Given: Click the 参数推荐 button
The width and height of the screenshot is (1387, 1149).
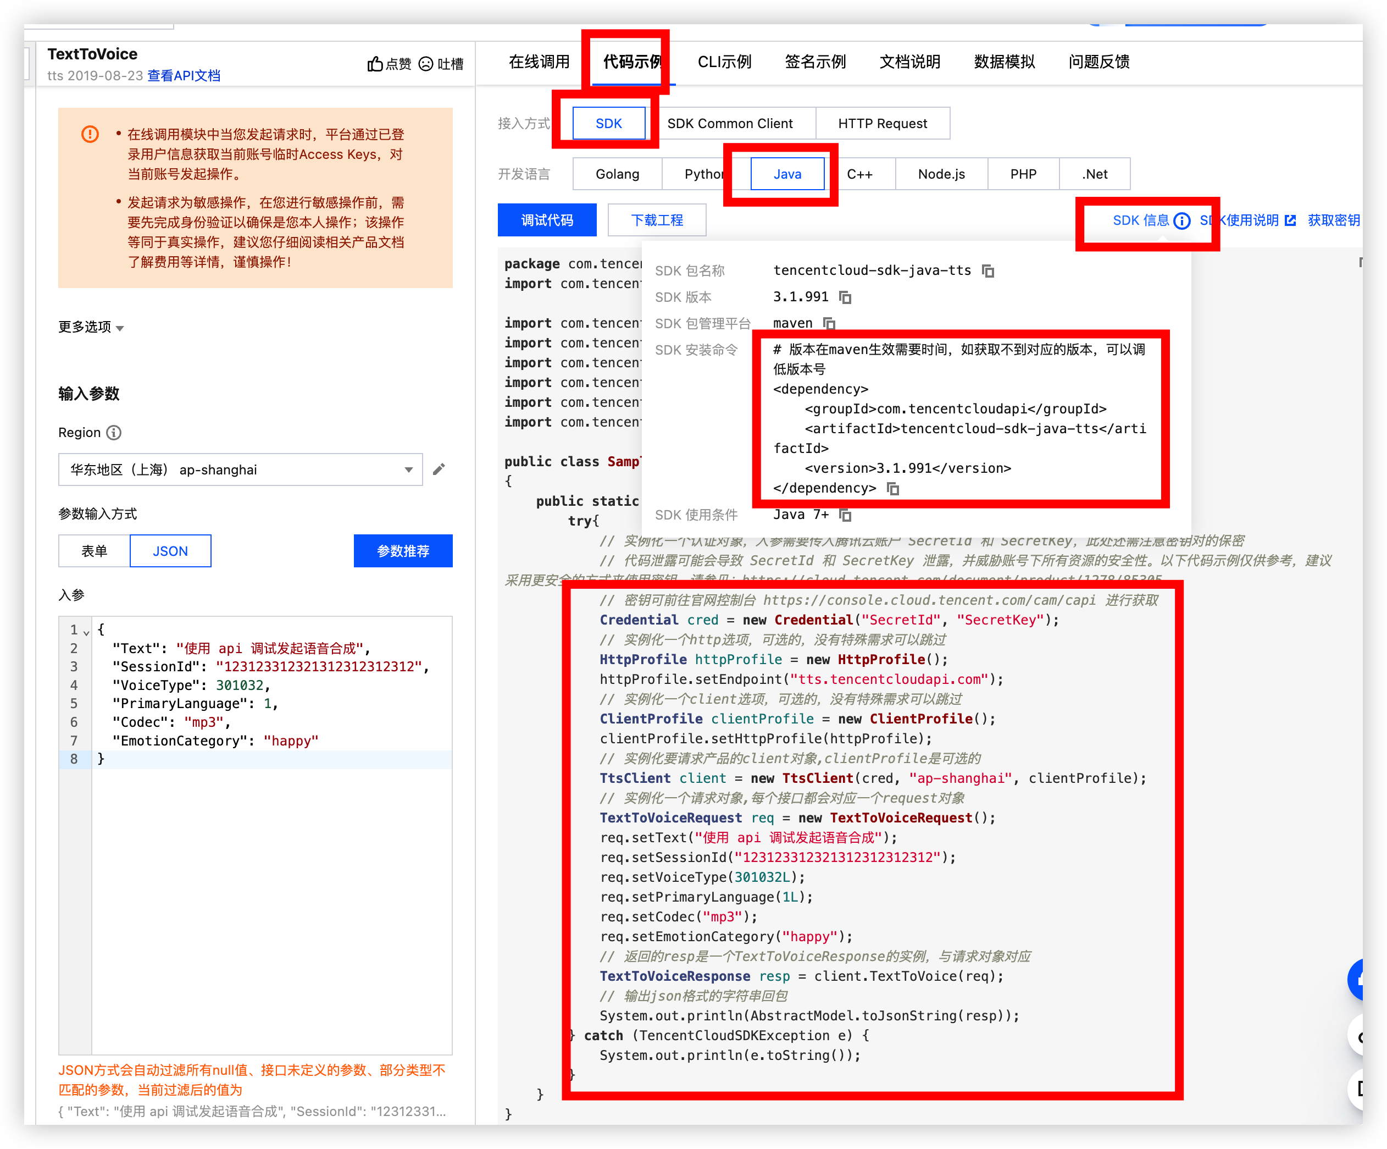Looking at the screenshot, I should pos(403,551).
